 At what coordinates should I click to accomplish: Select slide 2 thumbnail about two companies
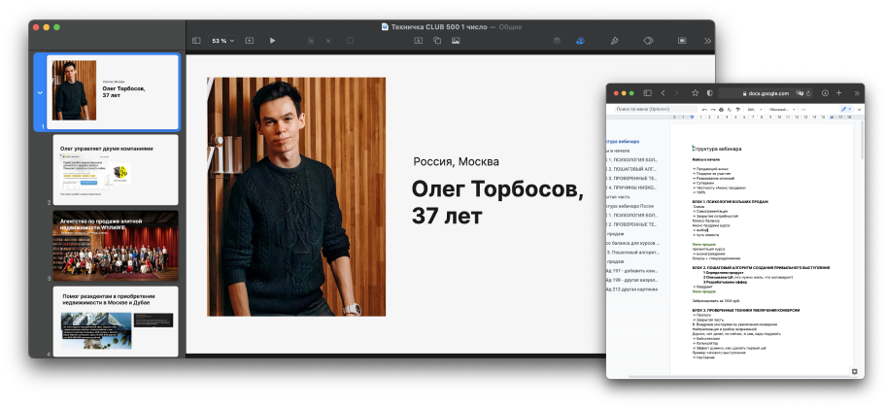[116, 170]
